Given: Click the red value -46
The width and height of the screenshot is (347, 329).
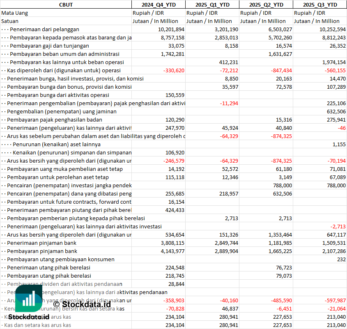Looking at the screenshot, I should coord(342,128).
